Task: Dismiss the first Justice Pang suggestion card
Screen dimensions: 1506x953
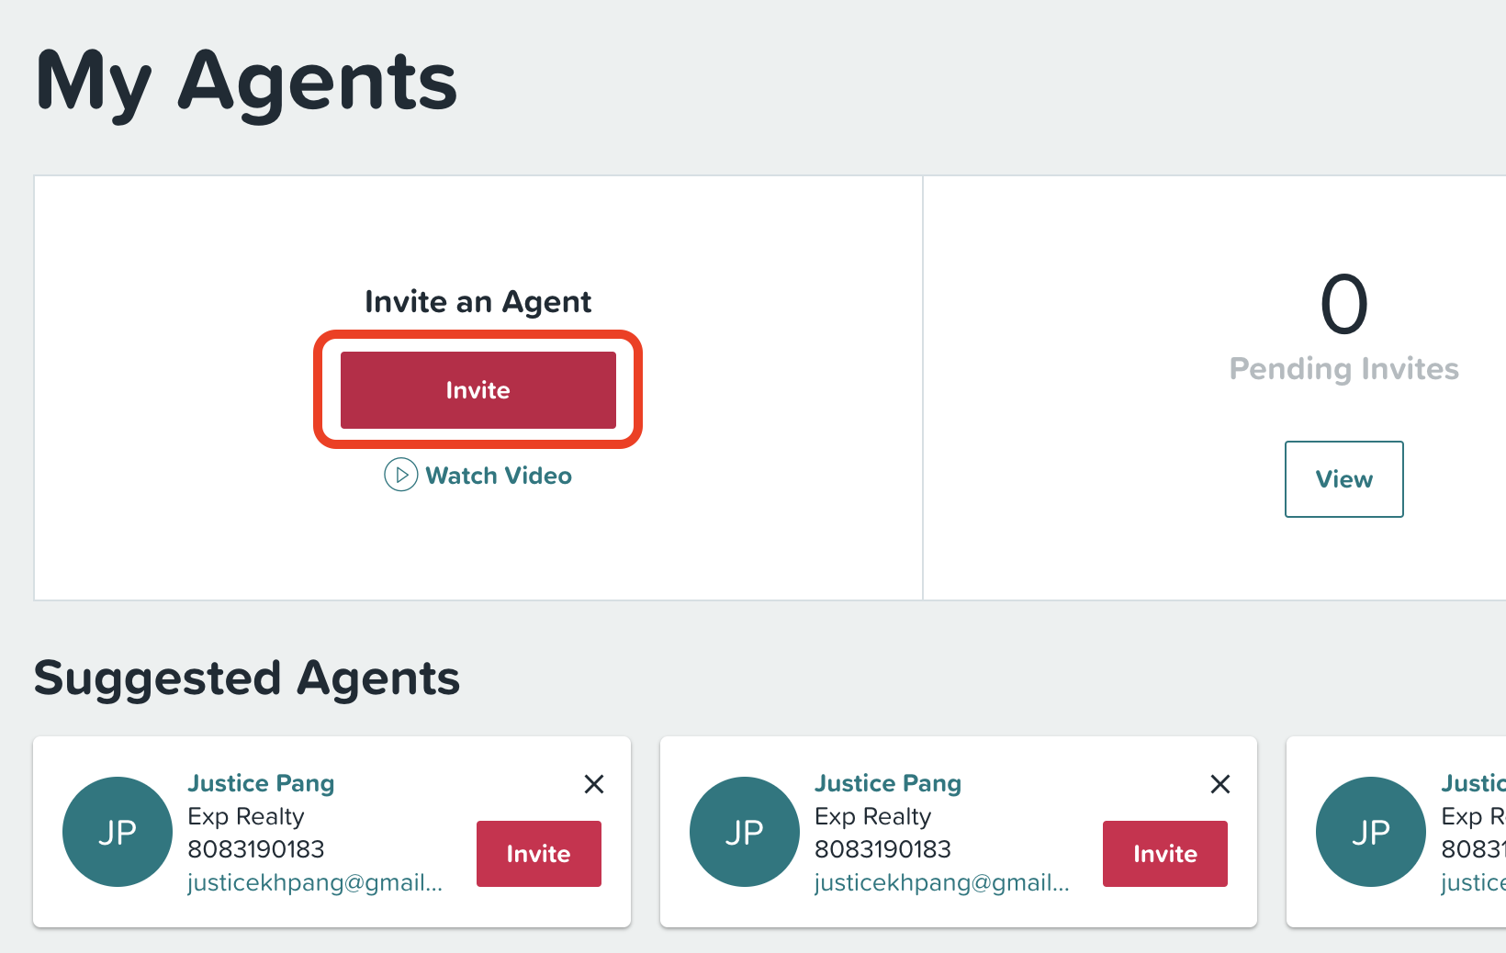Action: pyautogui.click(x=594, y=784)
